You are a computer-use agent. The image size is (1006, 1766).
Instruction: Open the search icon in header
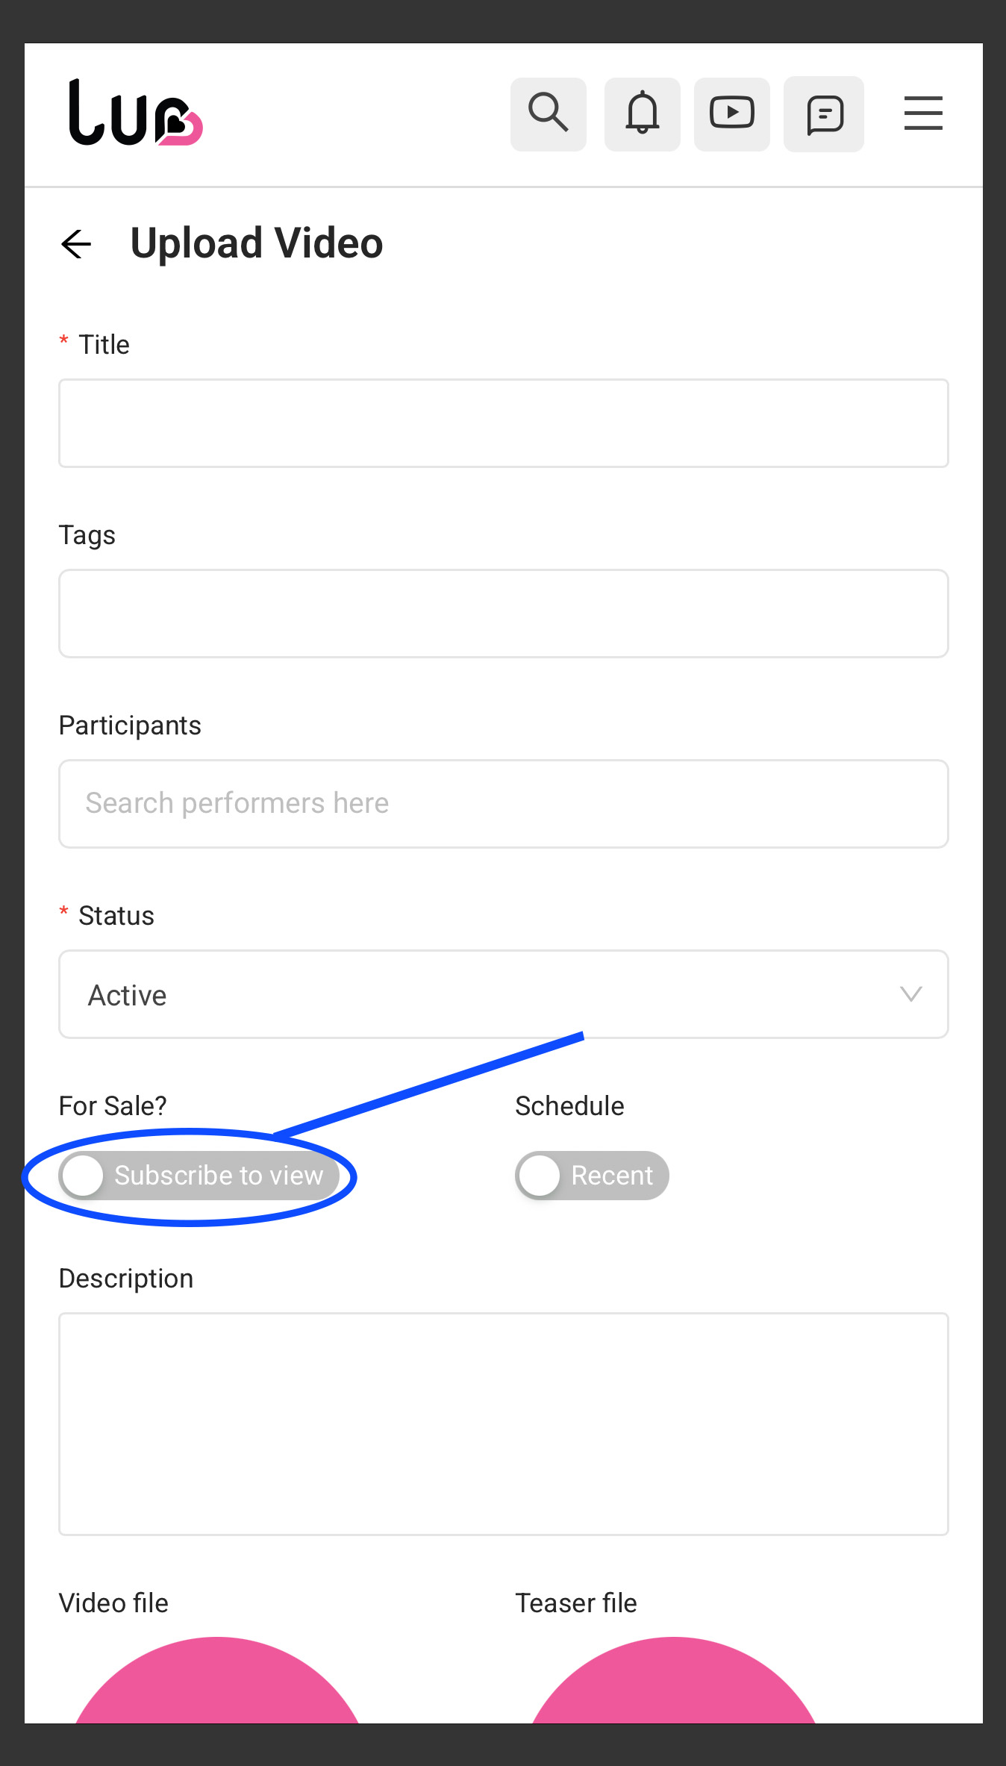point(549,114)
